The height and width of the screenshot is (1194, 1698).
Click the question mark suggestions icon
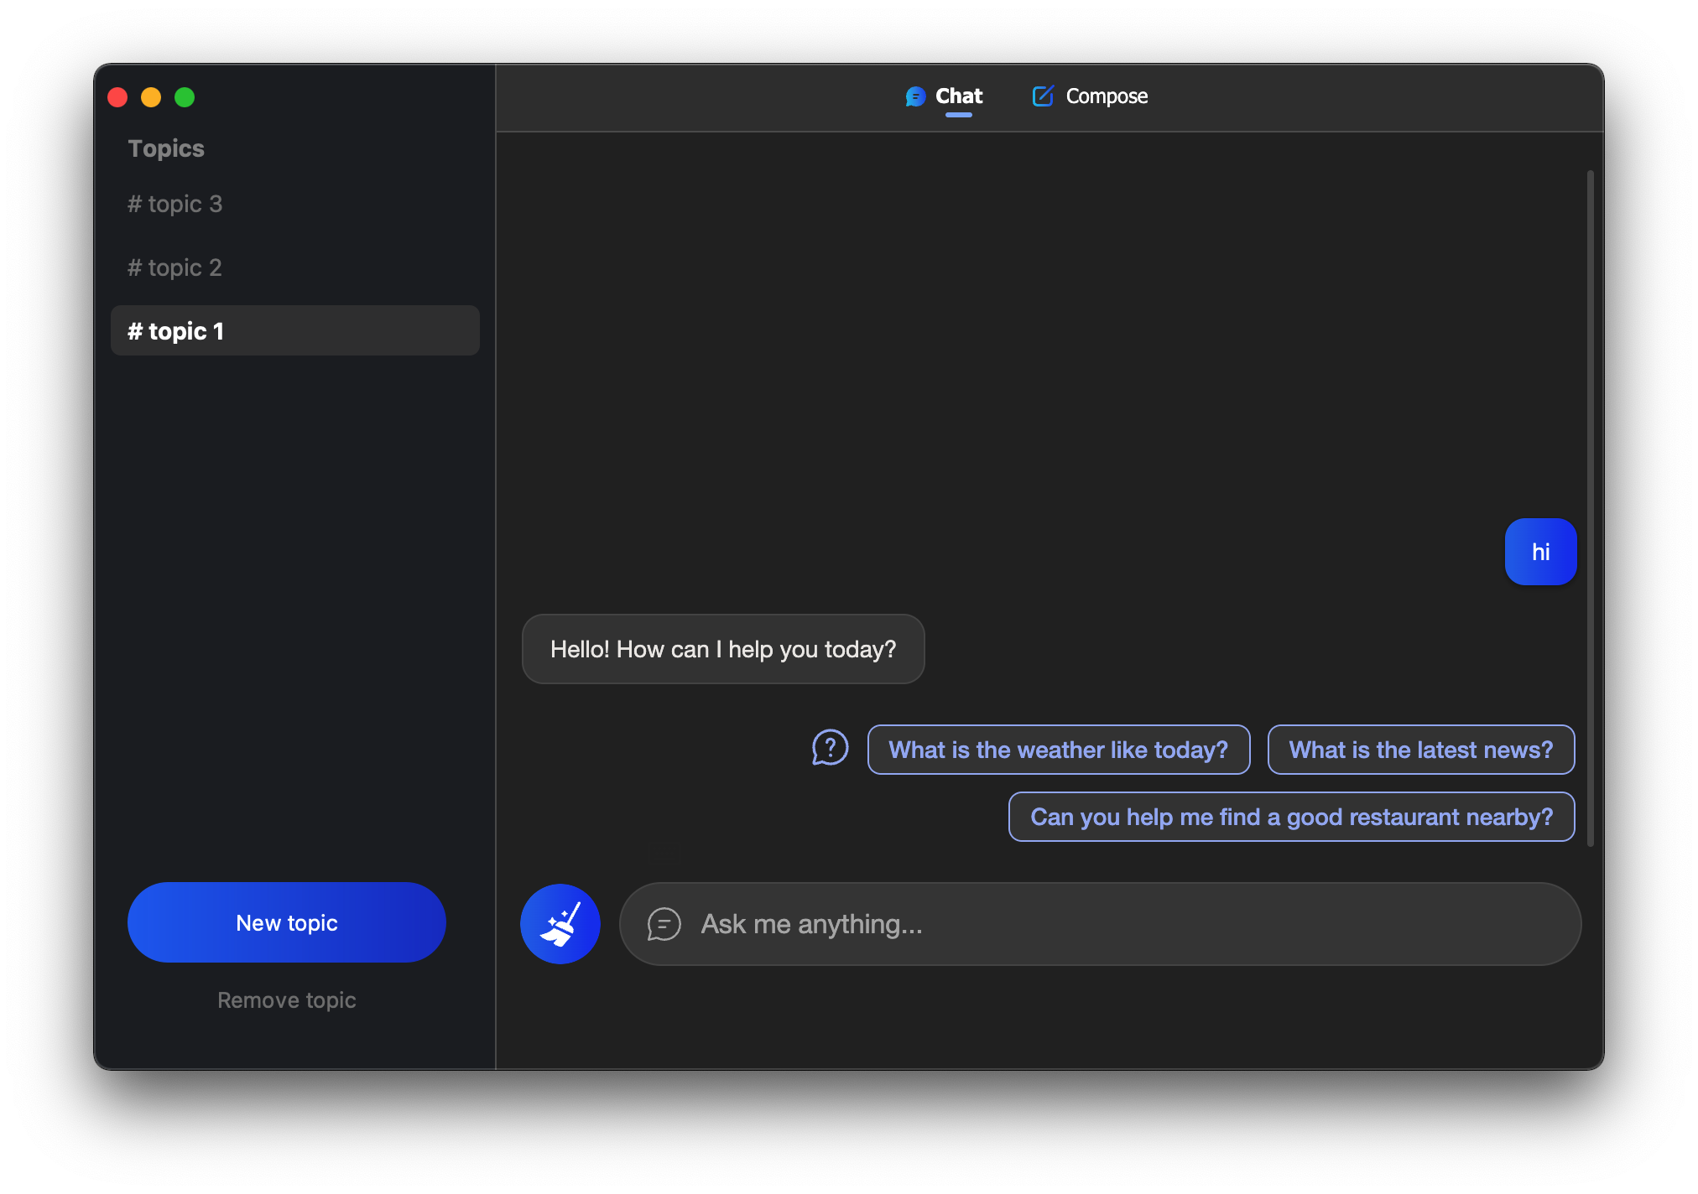click(x=830, y=747)
